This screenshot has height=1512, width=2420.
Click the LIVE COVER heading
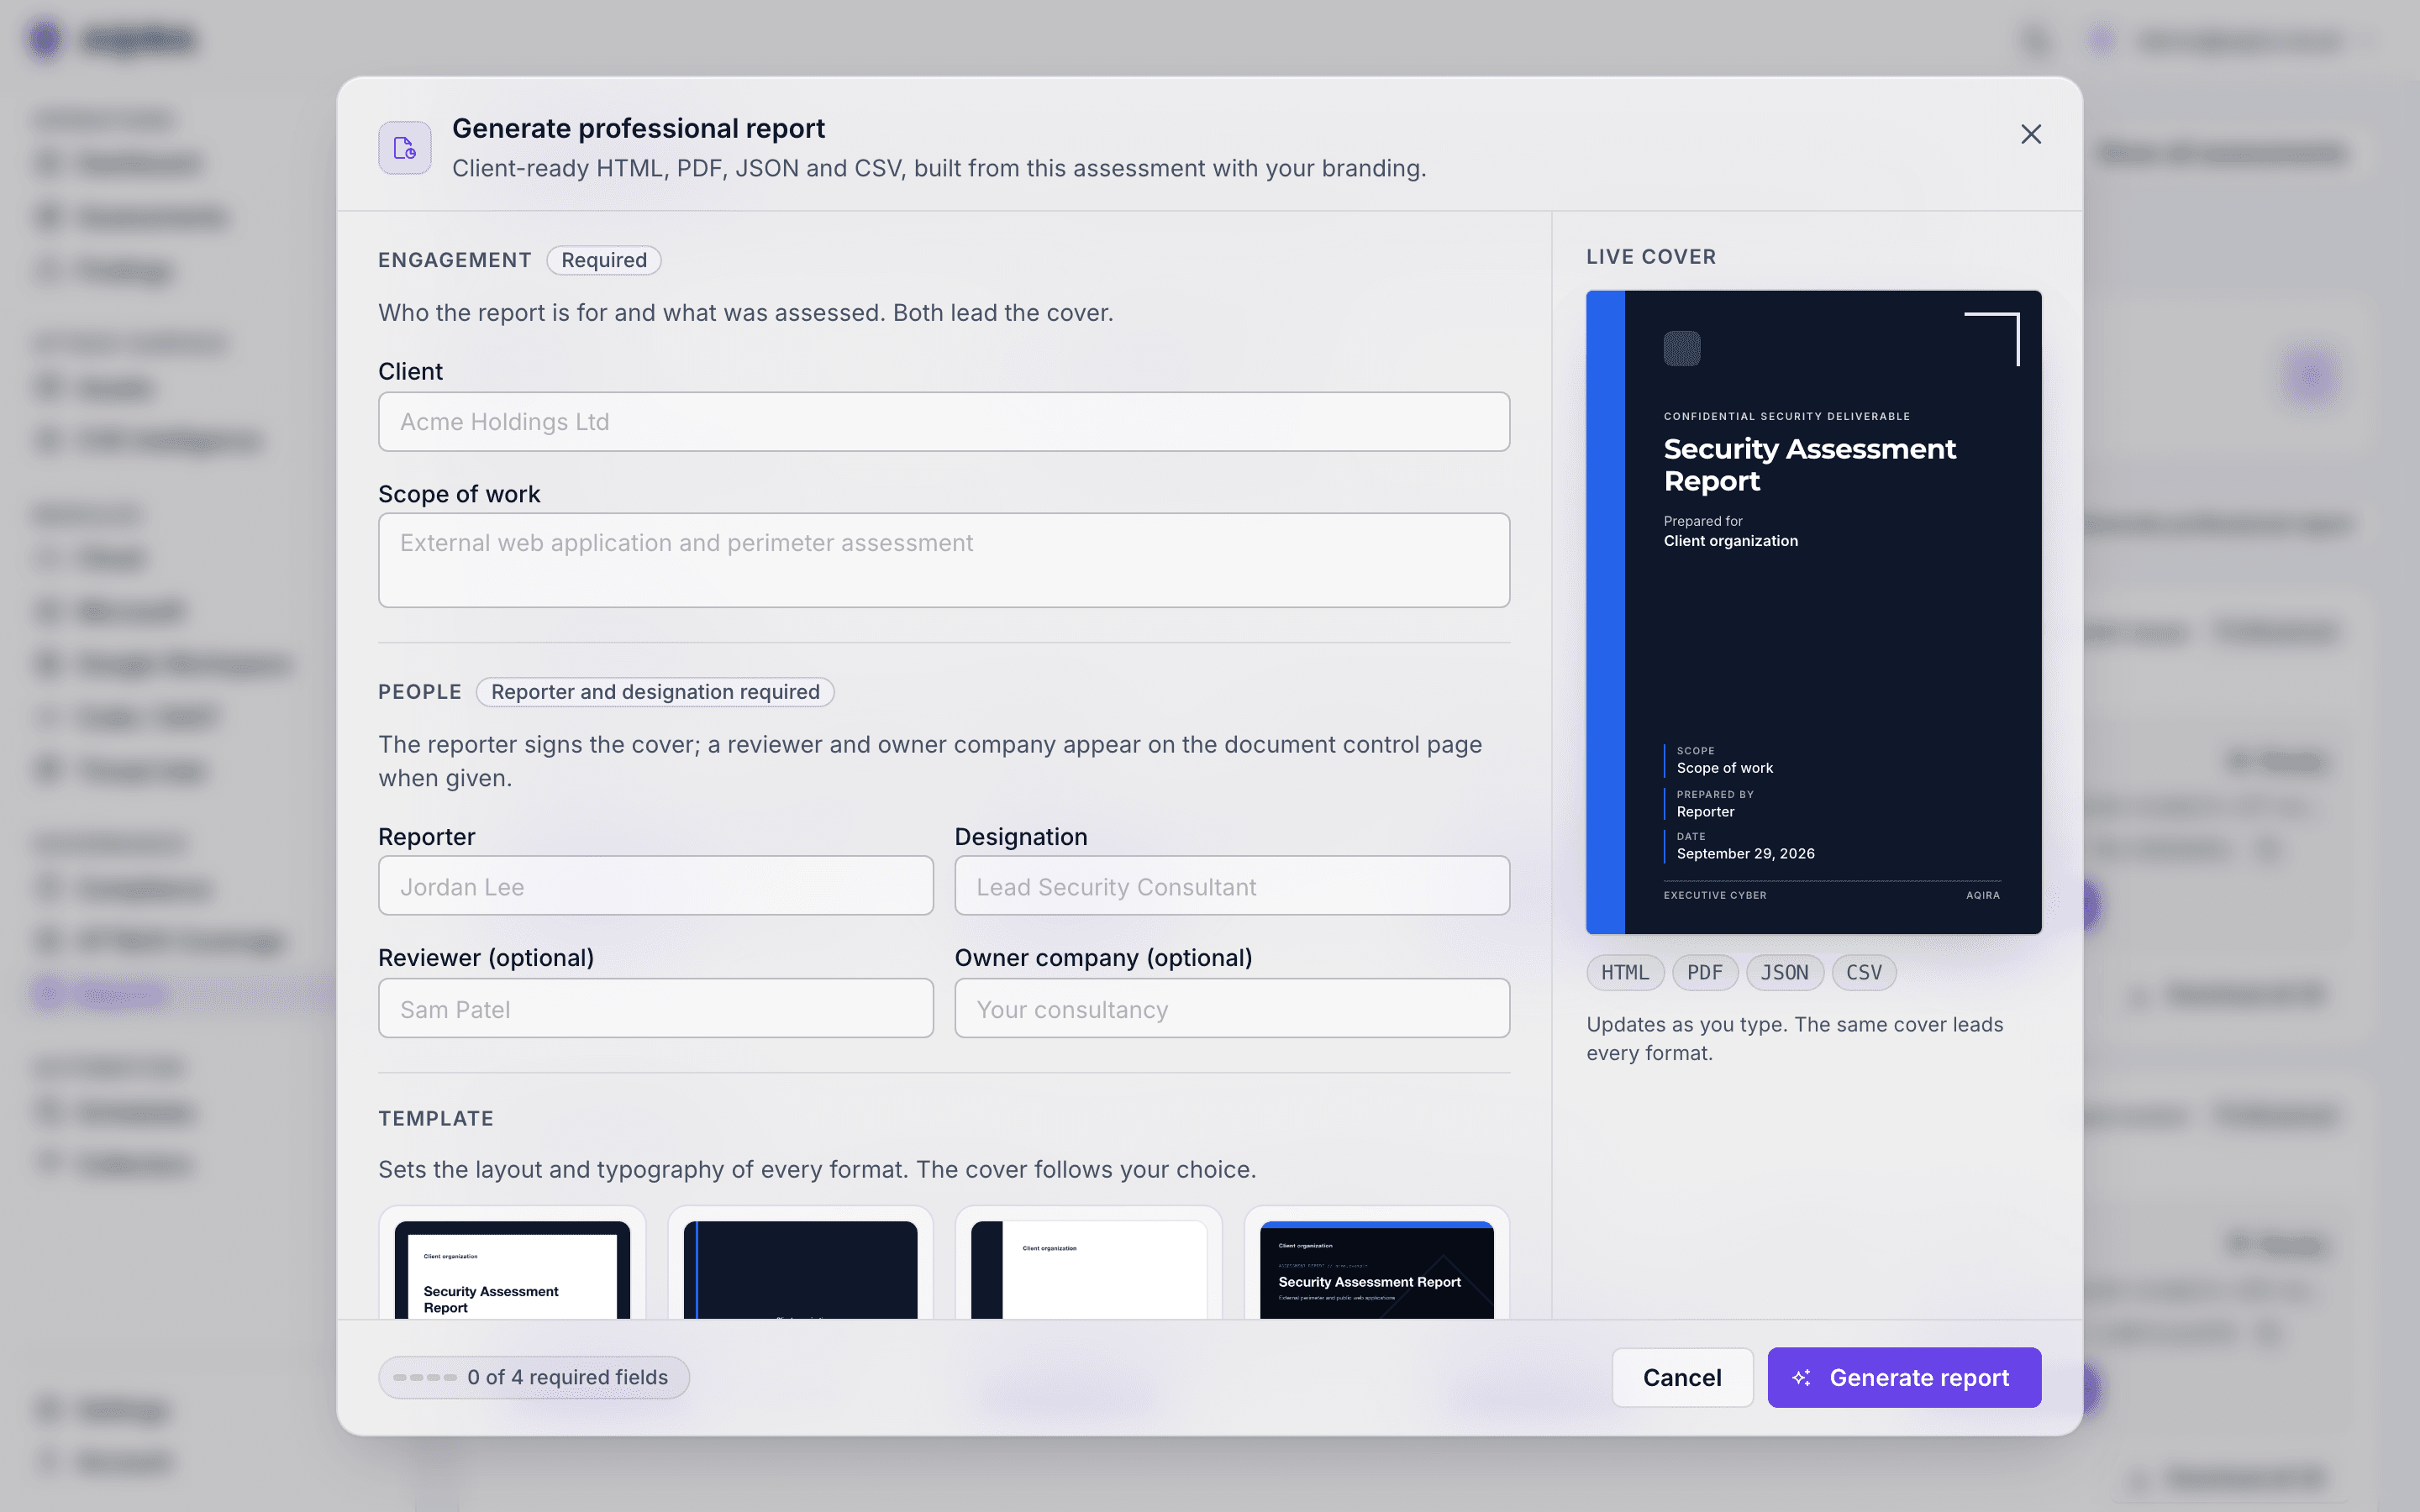click(1651, 257)
